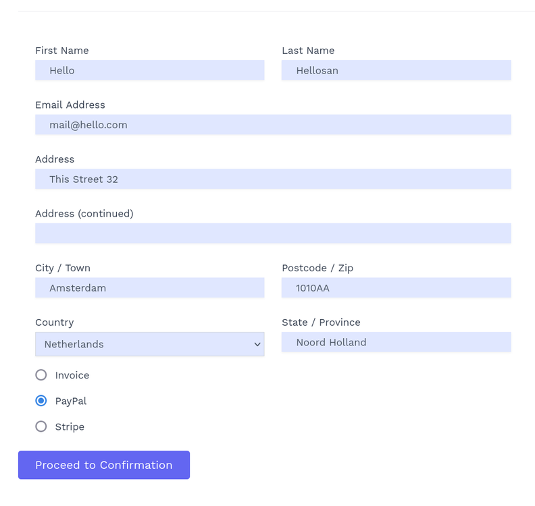Click the First Name label text
The height and width of the screenshot is (506, 535).
click(62, 51)
